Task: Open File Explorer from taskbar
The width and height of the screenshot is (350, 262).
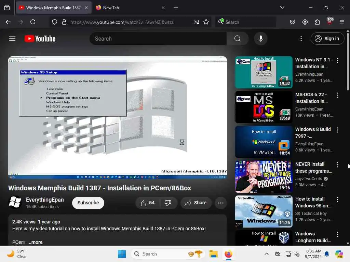Action: point(213,254)
